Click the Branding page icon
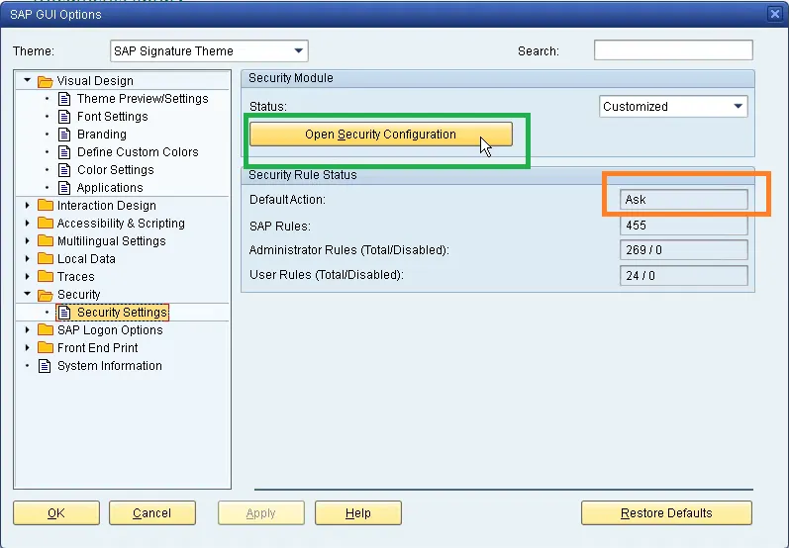 (x=64, y=135)
